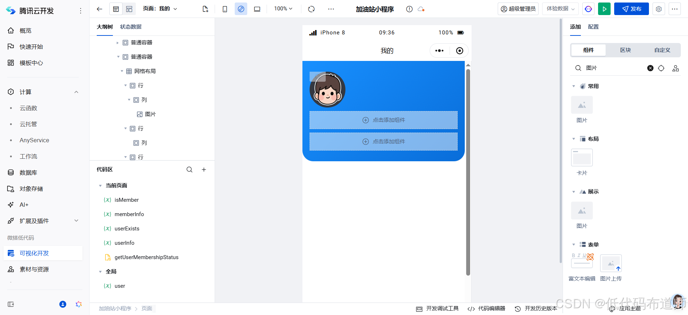Open the AI assistant icon in toolbar
Viewport: 688px width, 315px height.
point(588,9)
